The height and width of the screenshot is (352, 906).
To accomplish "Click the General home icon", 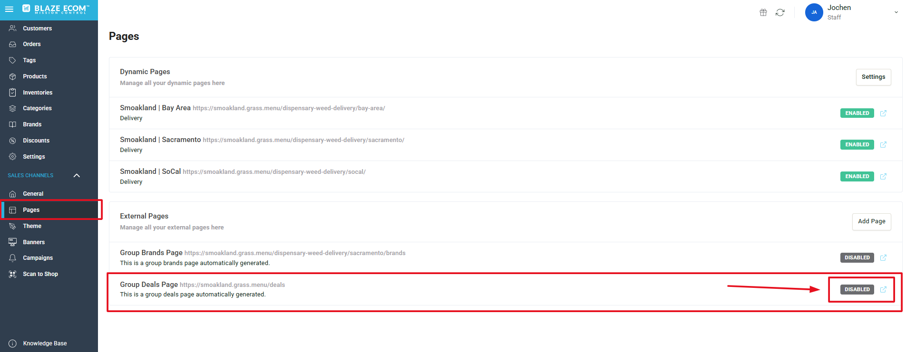I will click(13, 194).
